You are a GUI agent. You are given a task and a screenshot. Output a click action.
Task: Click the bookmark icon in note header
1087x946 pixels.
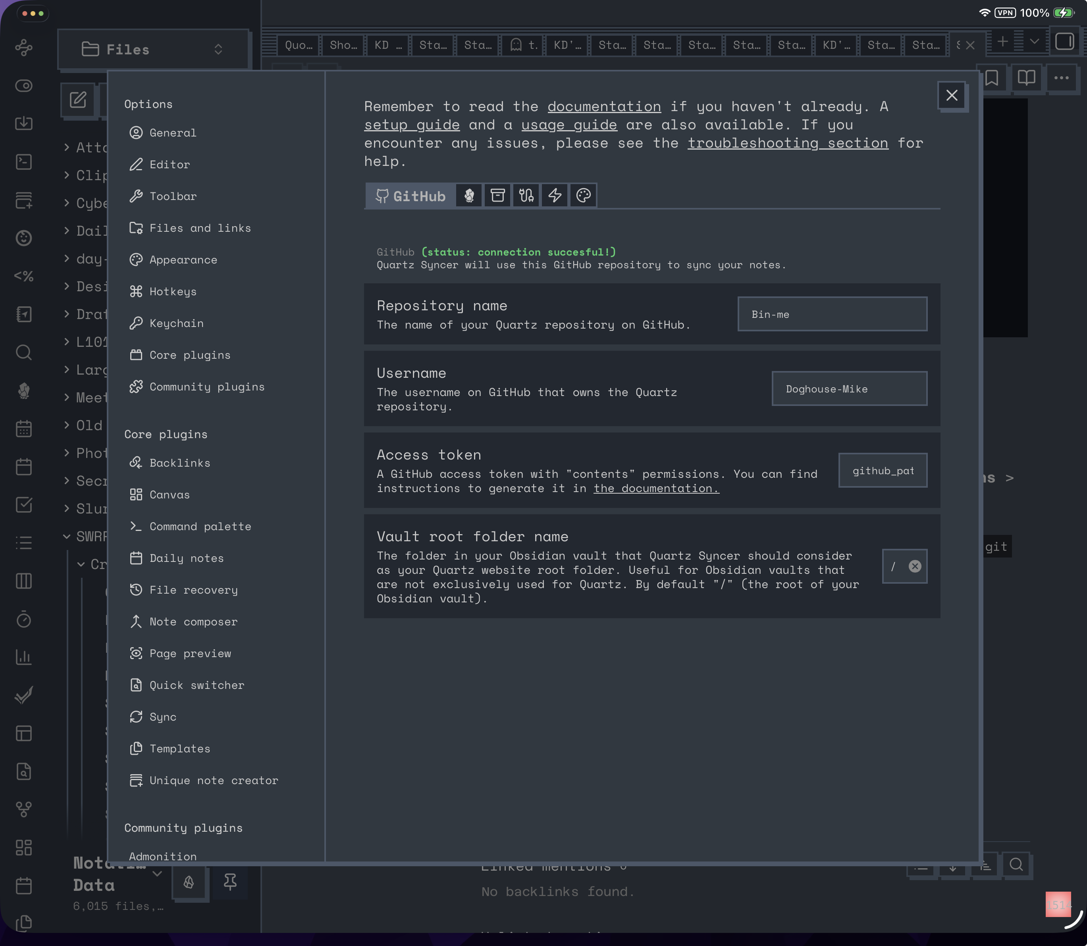coord(991,78)
